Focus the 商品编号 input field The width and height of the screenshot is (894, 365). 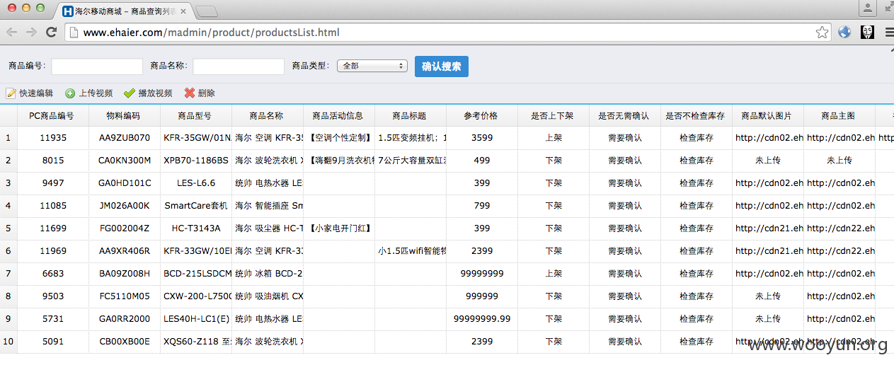coord(97,66)
